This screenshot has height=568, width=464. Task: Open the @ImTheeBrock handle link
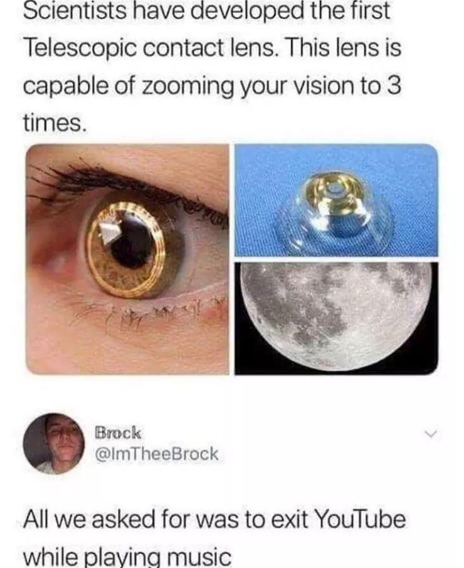point(156,453)
